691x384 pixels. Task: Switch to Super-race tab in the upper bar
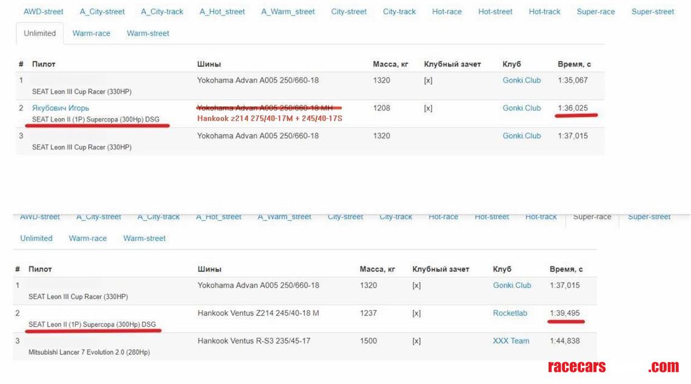coord(595,12)
